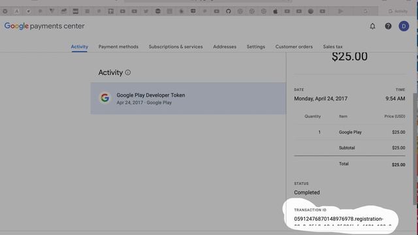The width and height of the screenshot is (418, 235).
Task: Open Subscriptions & services tab
Action: point(176,46)
